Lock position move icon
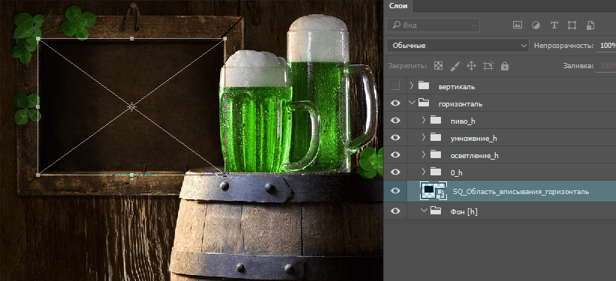The height and width of the screenshot is (281, 616). pos(471,66)
